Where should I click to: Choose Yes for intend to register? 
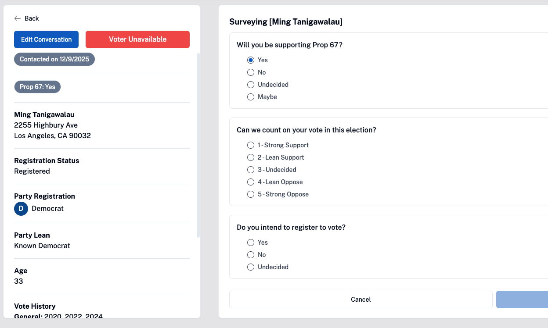[x=251, y=242]
